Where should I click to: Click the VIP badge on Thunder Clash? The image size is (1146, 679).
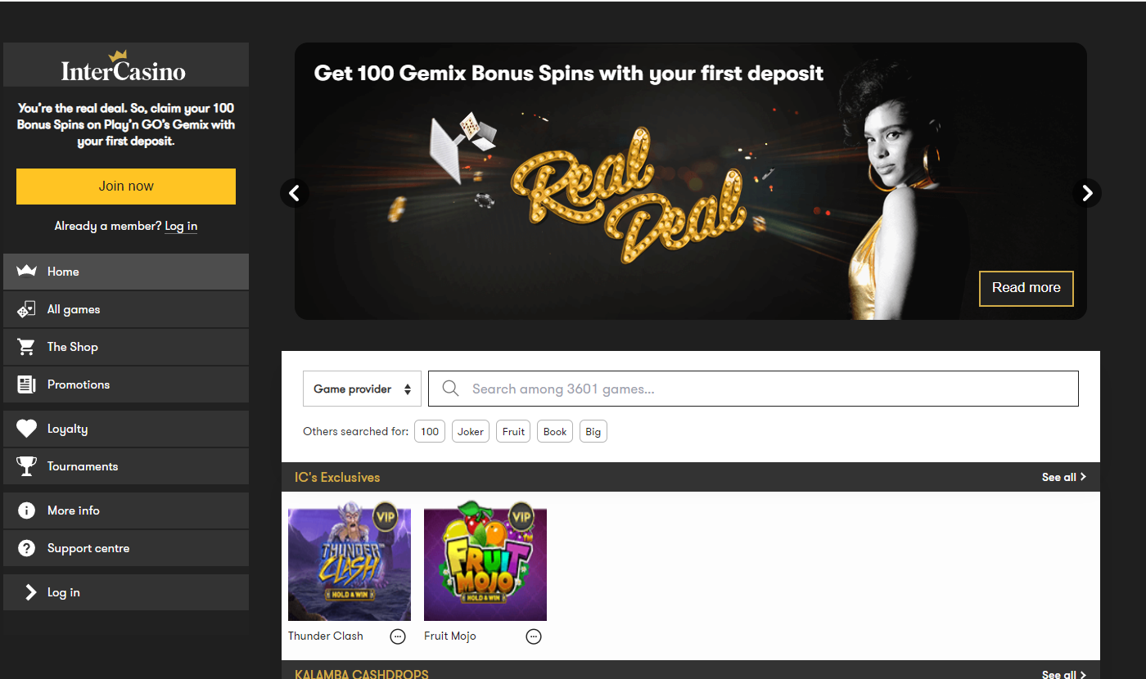385,517
